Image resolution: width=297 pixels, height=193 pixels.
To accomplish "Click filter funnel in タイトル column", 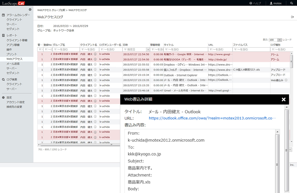I will pos(166,49).
